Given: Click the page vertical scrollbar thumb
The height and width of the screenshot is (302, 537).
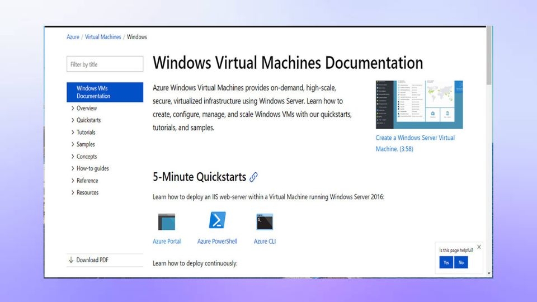Looking at the screenshot, I should [x=489, y=56].
